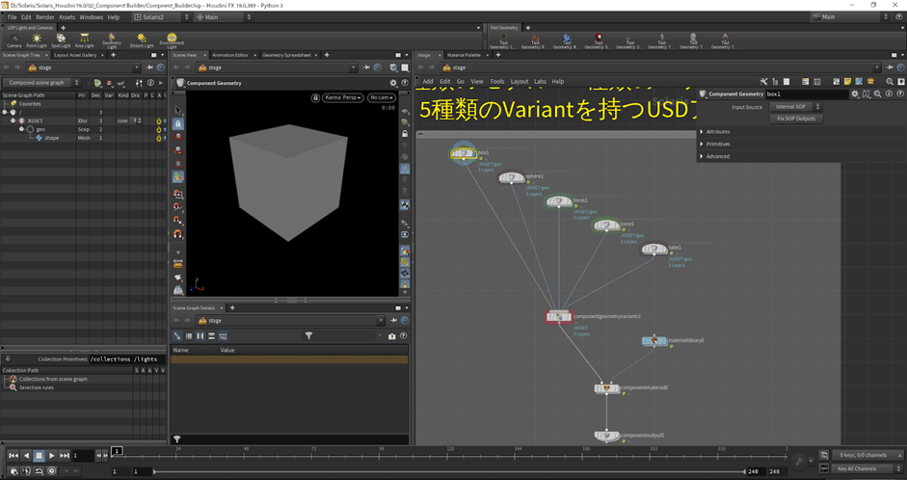Open network editor Labs menu
The height and width of the screenshot is (480, 907).
(x=540, y=82)
